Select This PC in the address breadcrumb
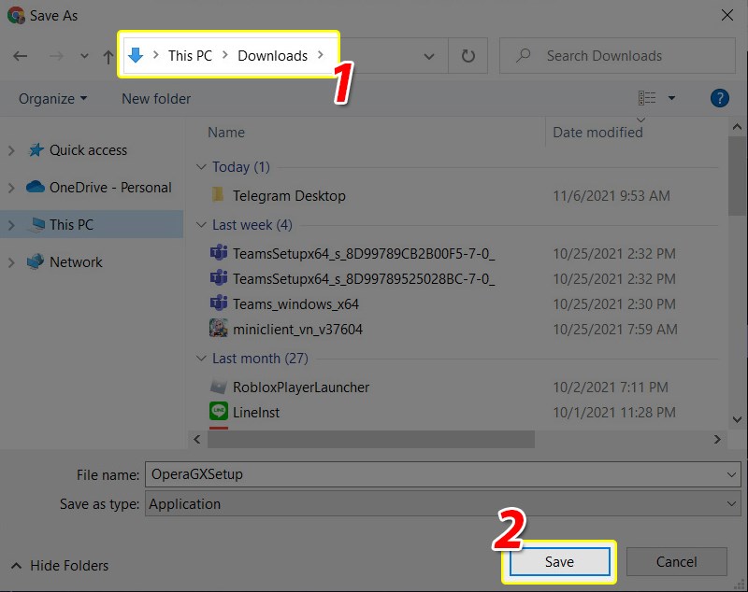The width and height of the screenshot is (748, 592). 190,56
